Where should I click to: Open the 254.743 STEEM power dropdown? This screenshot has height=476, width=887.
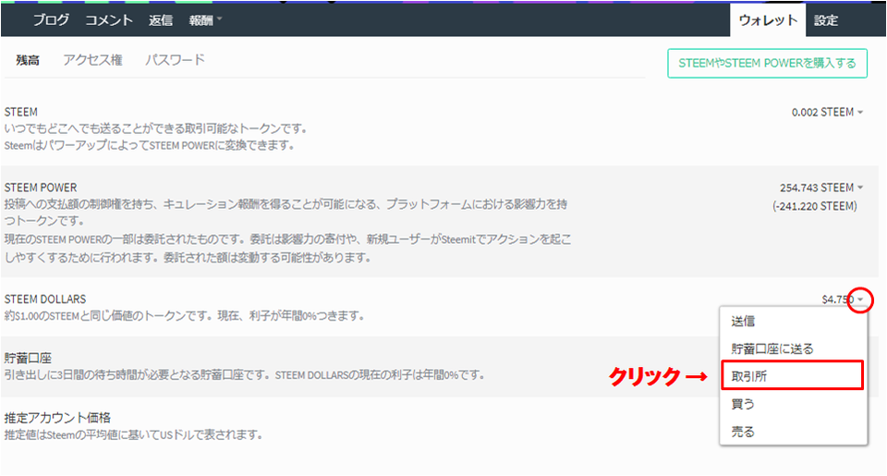(x=821, y=188)
